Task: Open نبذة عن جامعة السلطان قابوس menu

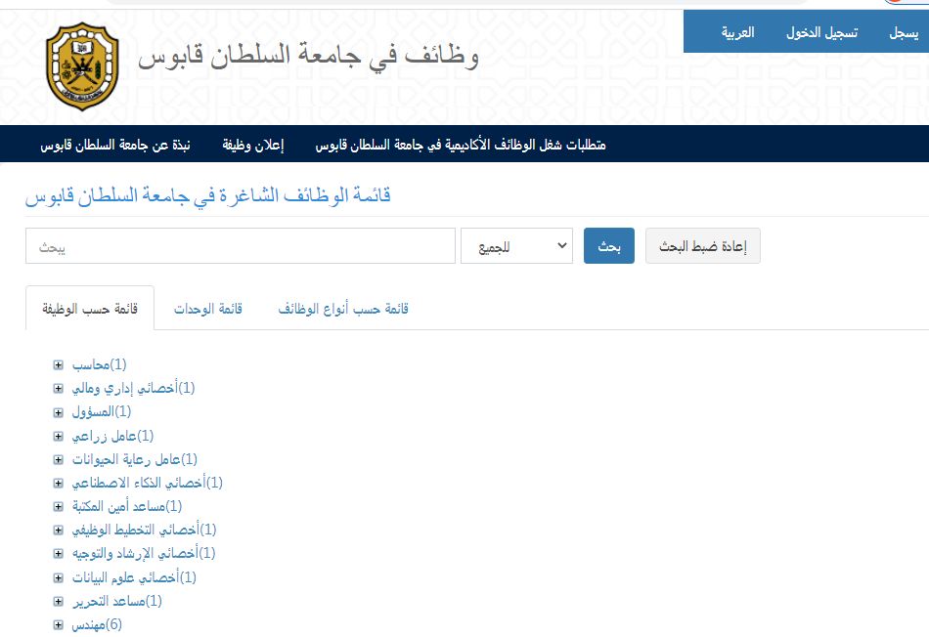Action: (115, 145)
